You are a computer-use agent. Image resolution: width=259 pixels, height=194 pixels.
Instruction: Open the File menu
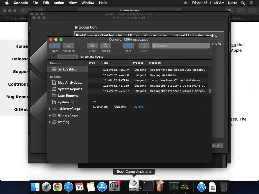click(x=35, y=3)
